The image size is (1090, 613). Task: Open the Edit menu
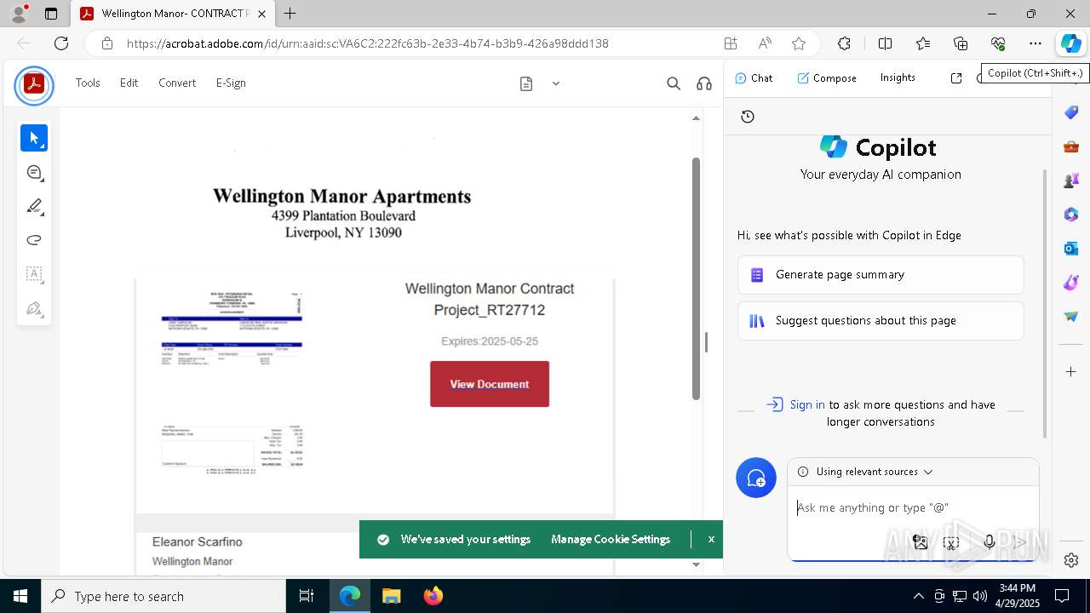[129, 83]
